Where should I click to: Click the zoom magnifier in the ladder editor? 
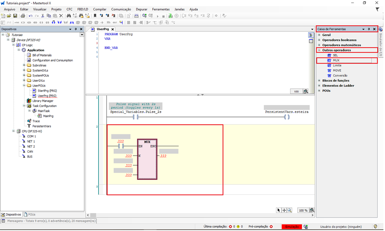(x=289, y=210)
